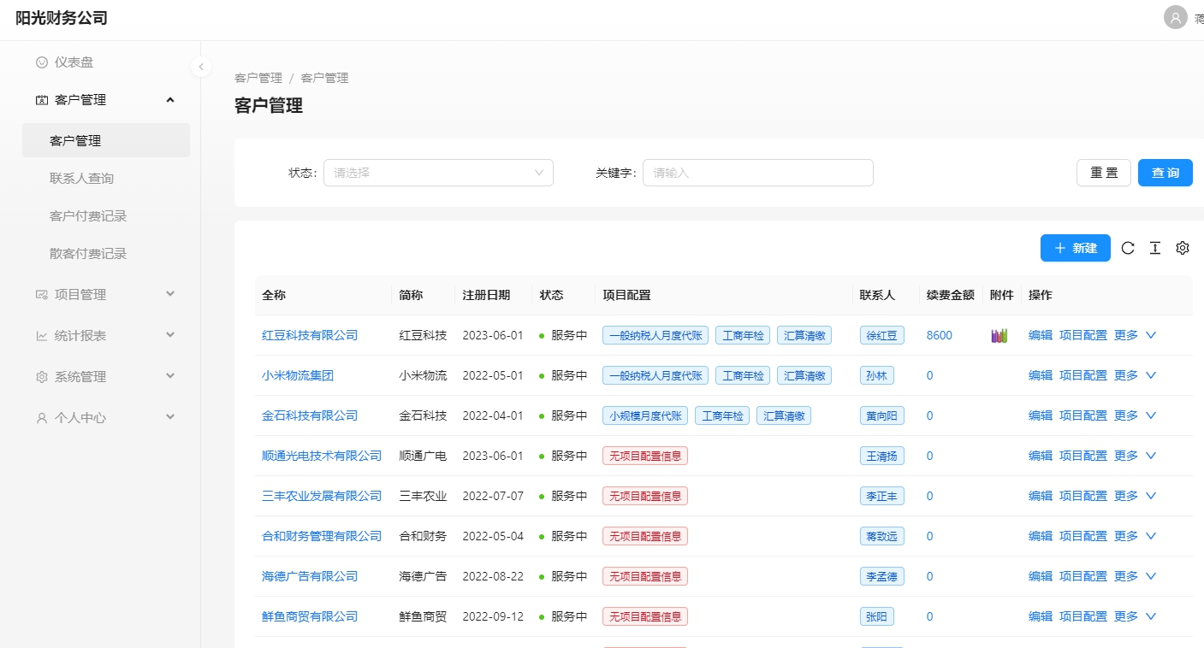
Task: Click the 客户管理 section icon in sidebar
Action: [41, 99]
